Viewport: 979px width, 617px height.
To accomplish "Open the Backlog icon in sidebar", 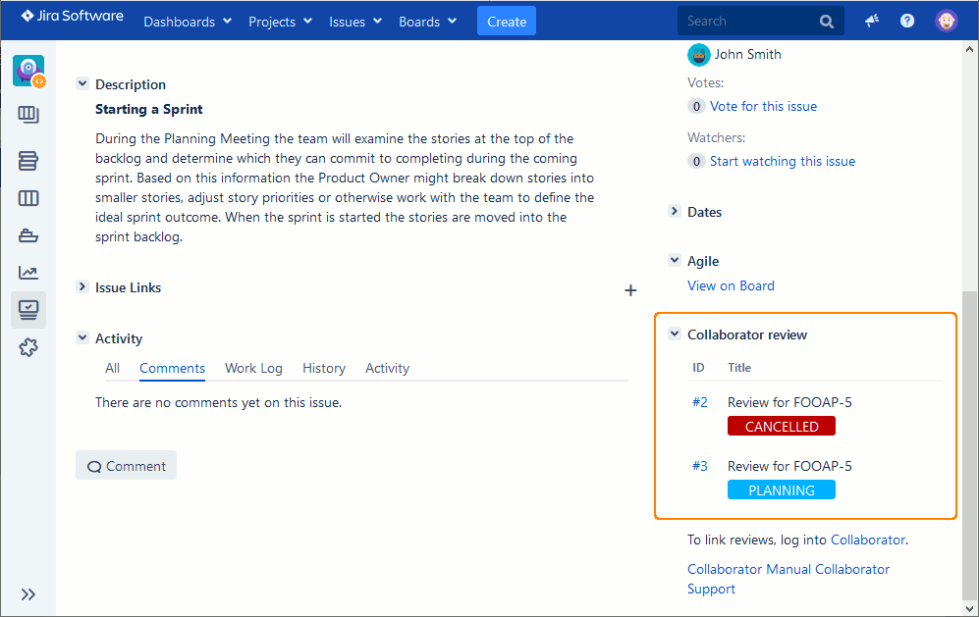I will tap(28, 161).
